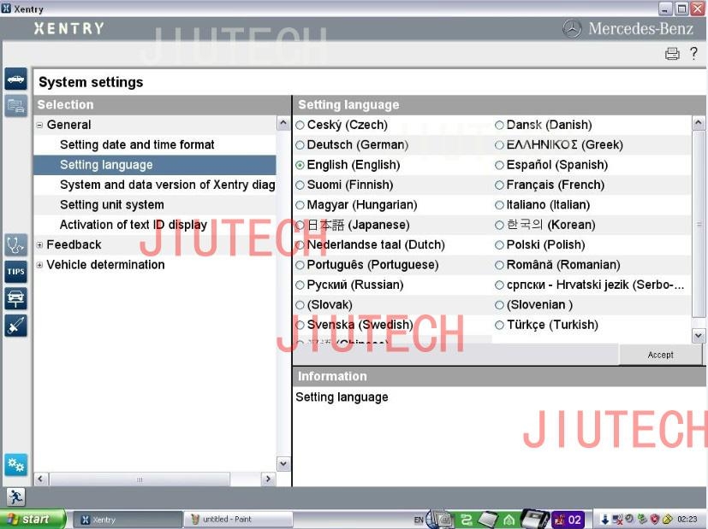Click the yellow tray icon beside the clock
The image size is (708, 529).
click(668, 519)
